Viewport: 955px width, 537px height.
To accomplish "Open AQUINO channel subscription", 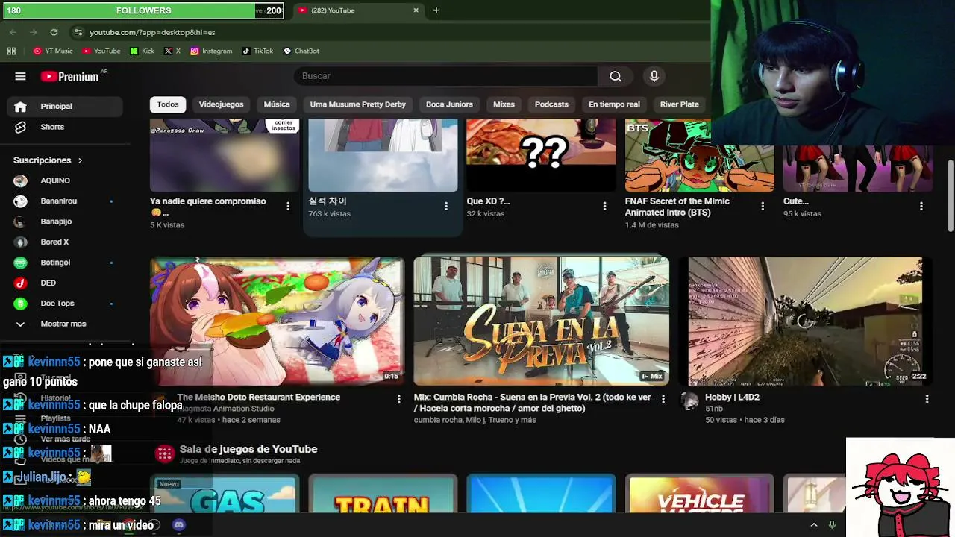I will pos(65,180).
